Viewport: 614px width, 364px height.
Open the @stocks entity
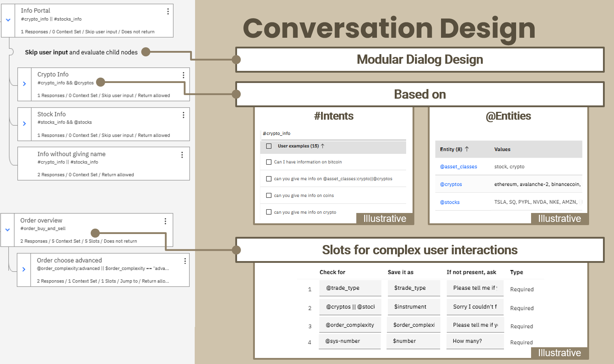point(450,202)
